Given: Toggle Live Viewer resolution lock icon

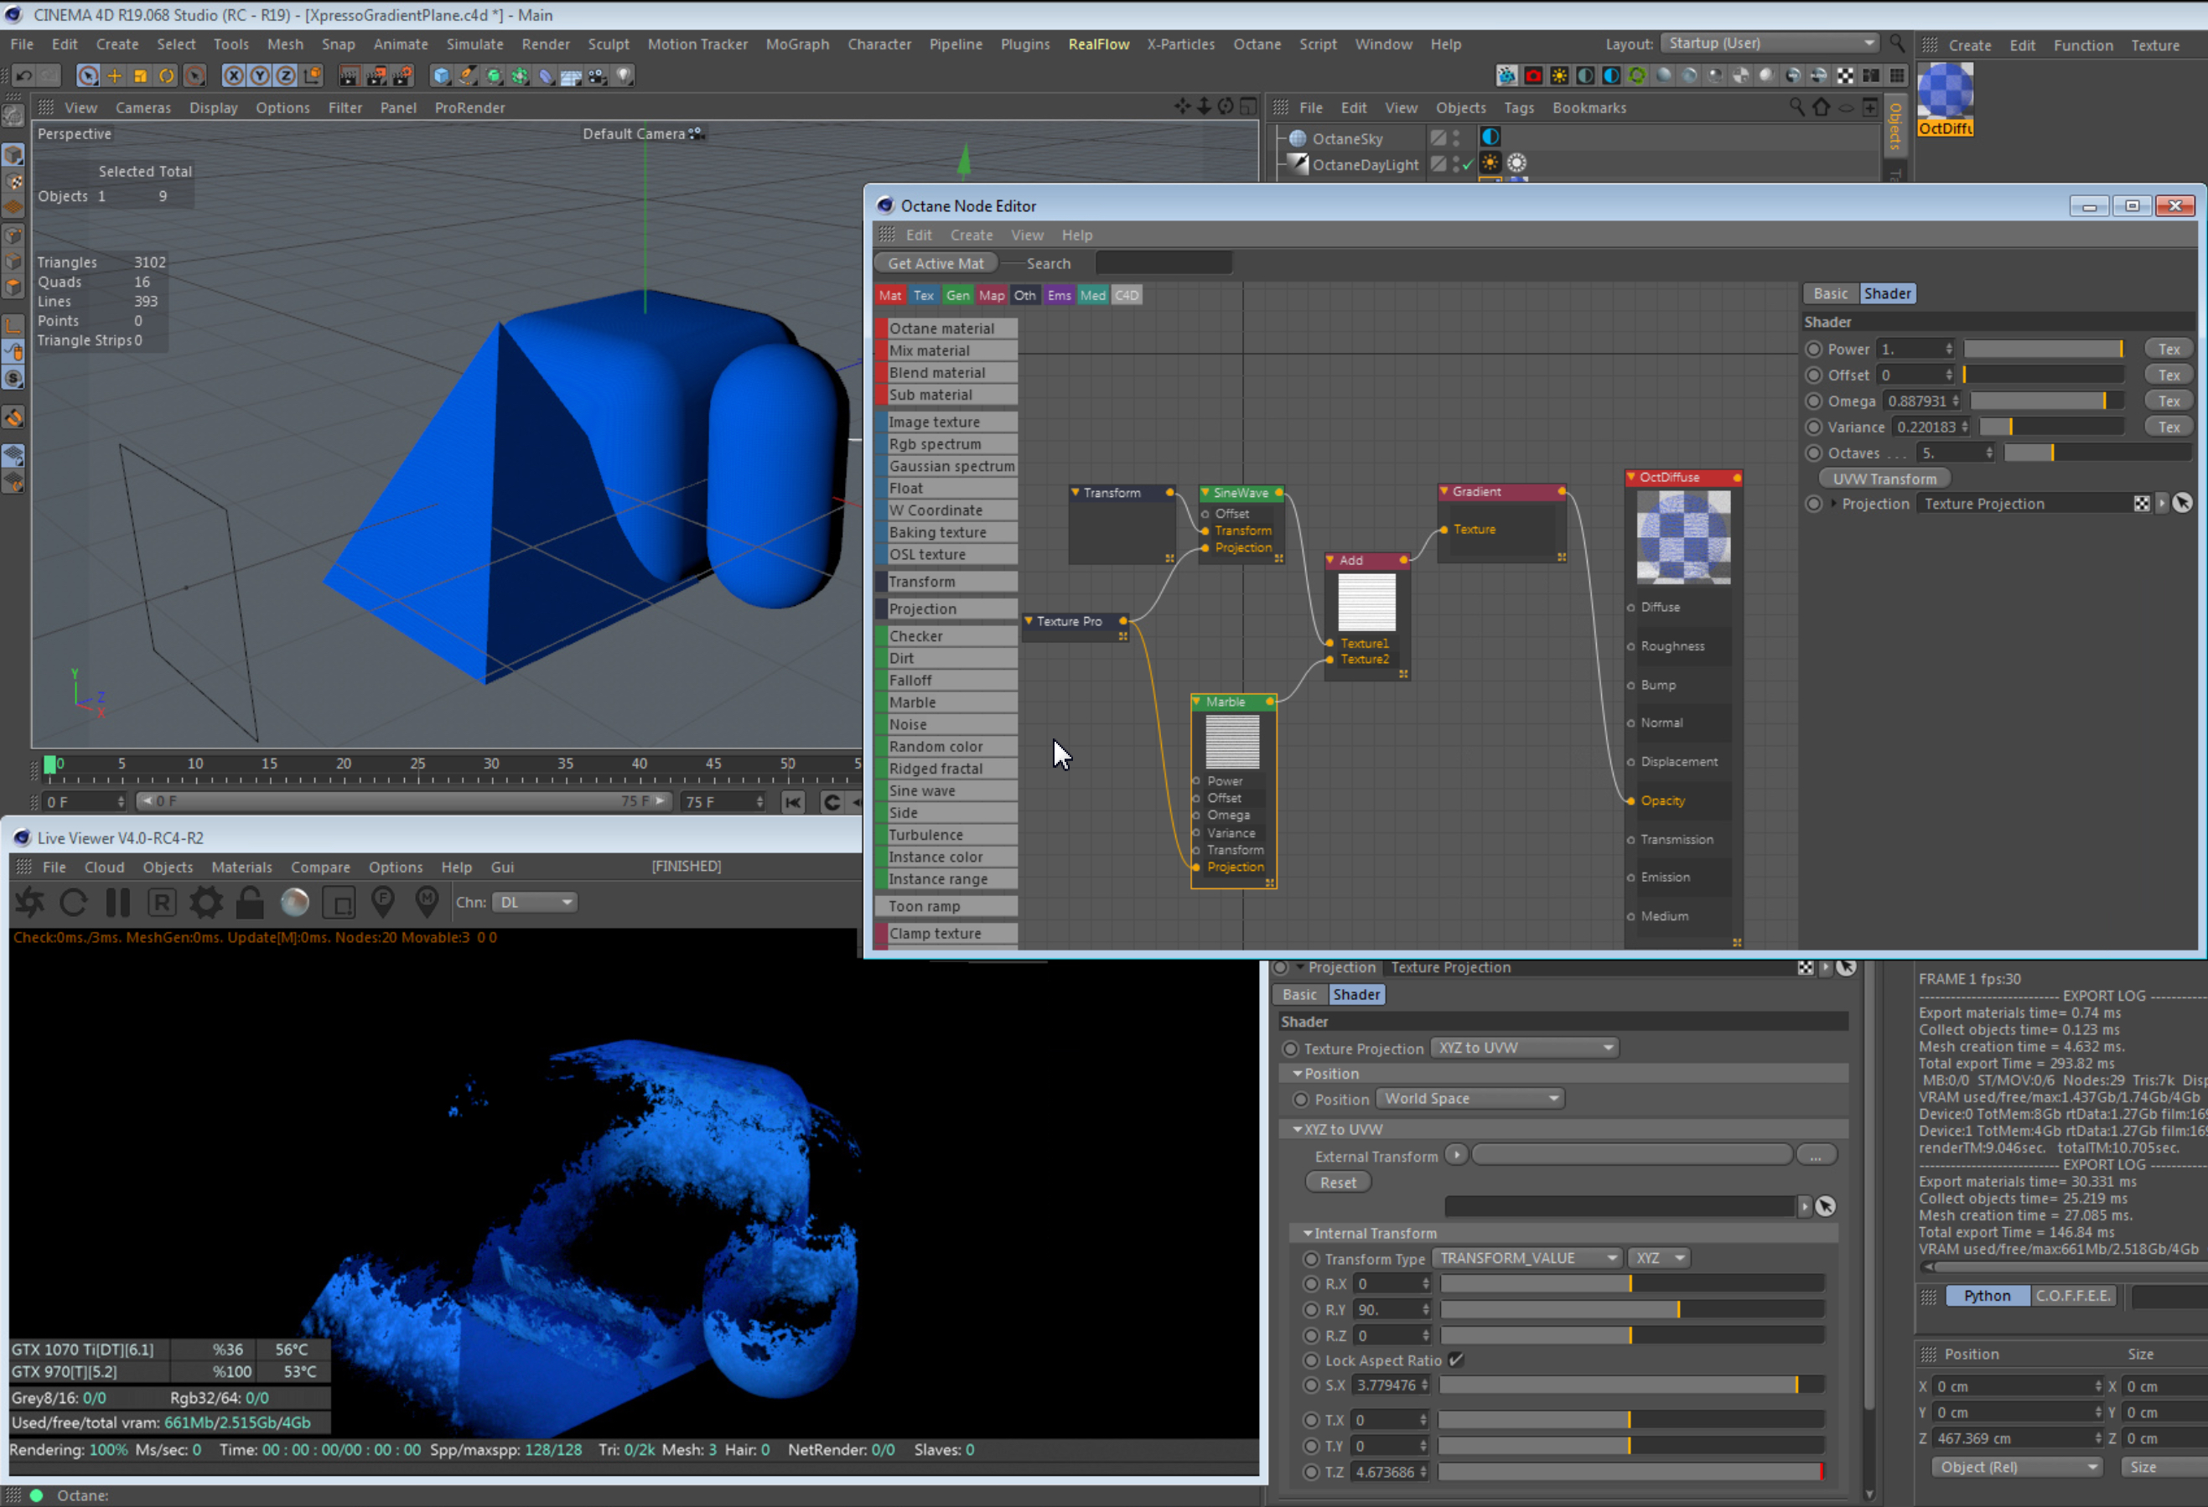Looking at the screenshot, I should tap(250, 902).
